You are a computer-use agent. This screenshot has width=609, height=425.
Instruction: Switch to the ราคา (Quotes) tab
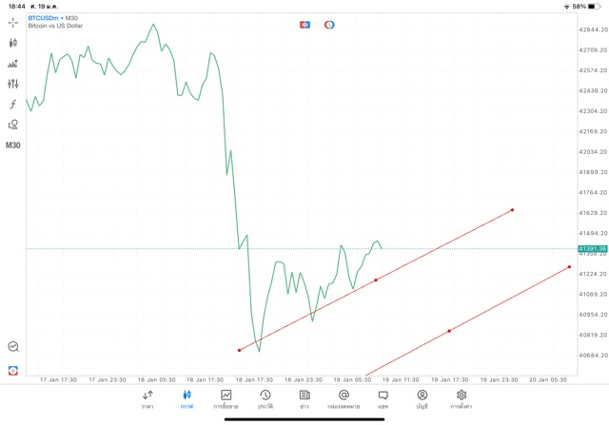[x=147, y=399]
